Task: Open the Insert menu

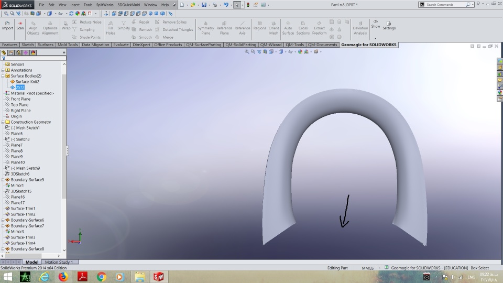Action: (x=75, y=5)
